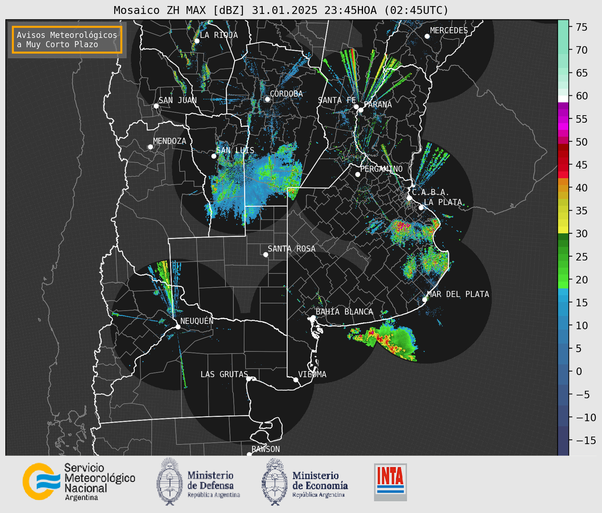Image resolution: width=602 pixels, height=513 pixels.
Task: Select the Pergamino city marker
Action: 358,174
